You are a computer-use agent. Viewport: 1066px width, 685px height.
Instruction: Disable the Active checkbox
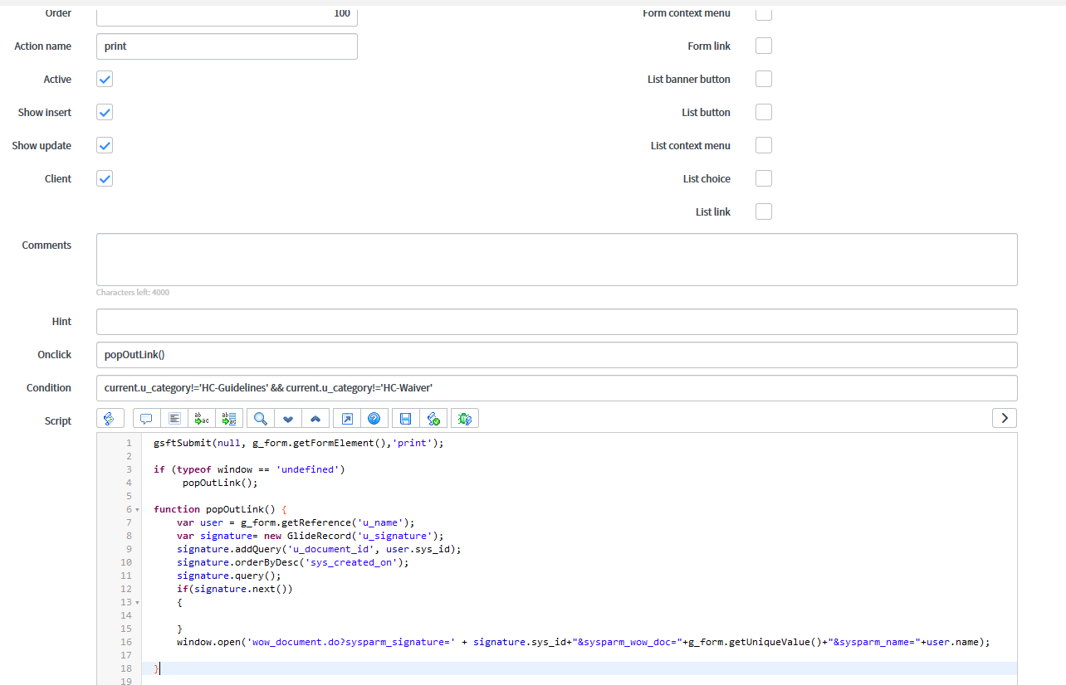pyautogui.click(x=104, y=79)
